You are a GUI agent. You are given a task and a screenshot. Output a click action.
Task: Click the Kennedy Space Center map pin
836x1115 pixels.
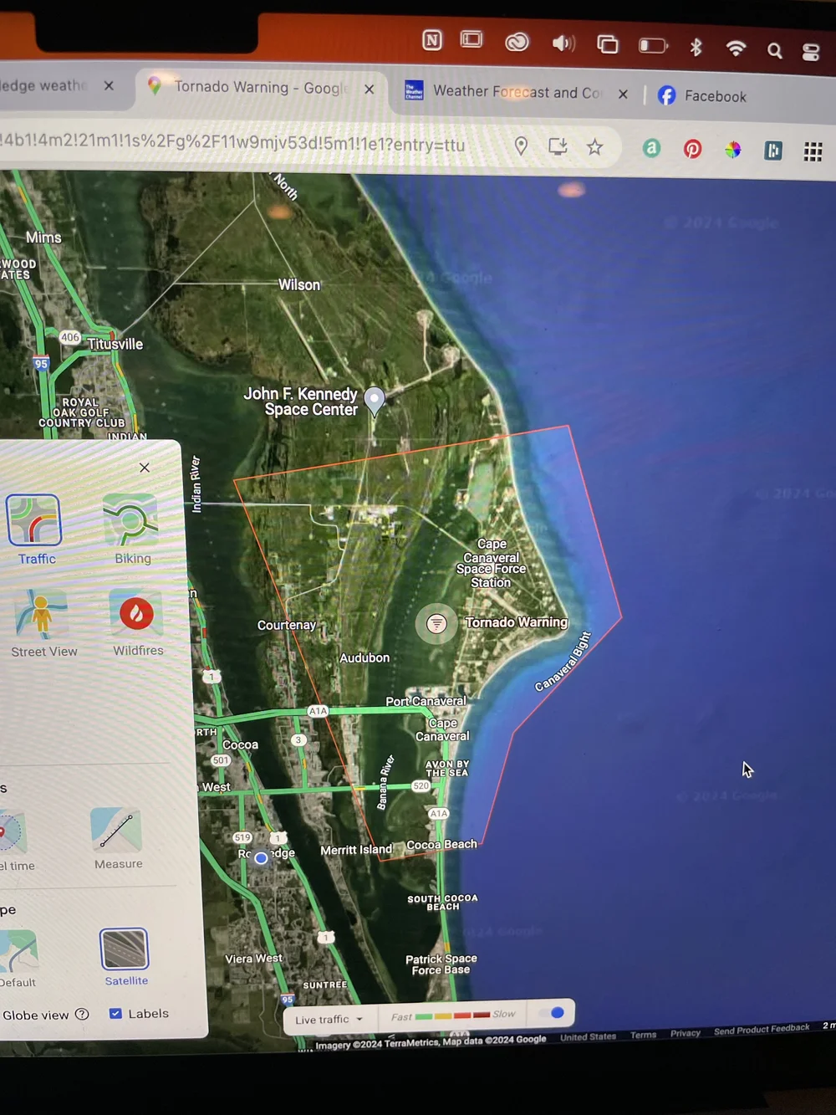tap(375, 401)
